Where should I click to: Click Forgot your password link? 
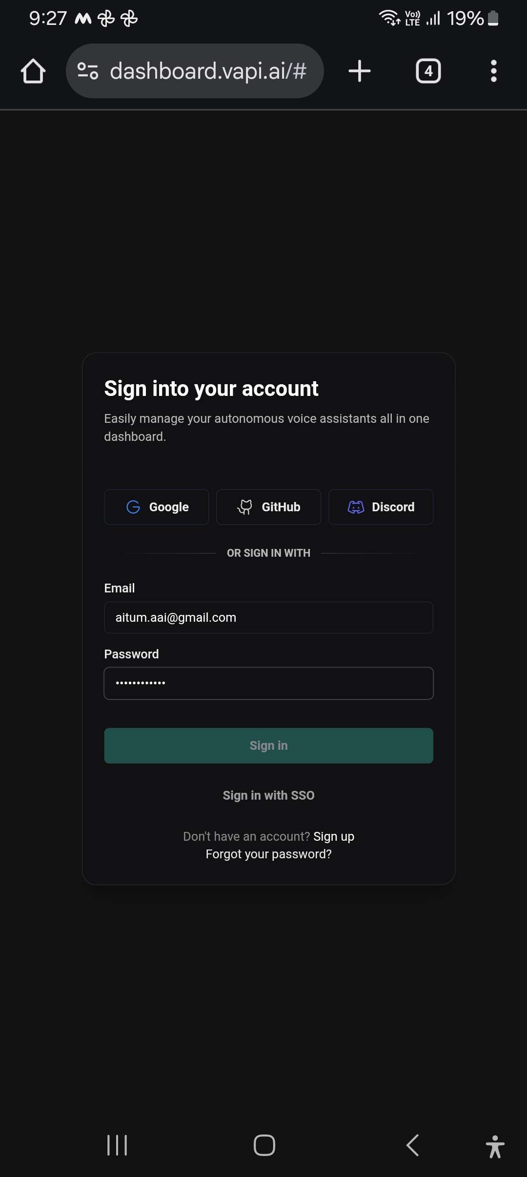[268, 854]
